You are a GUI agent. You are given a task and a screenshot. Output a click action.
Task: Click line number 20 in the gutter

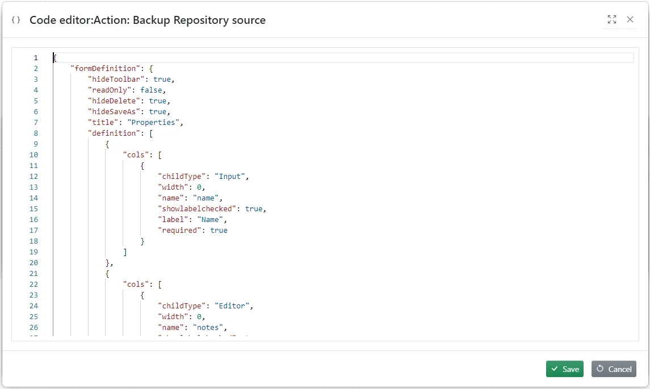tap(33, 262)
